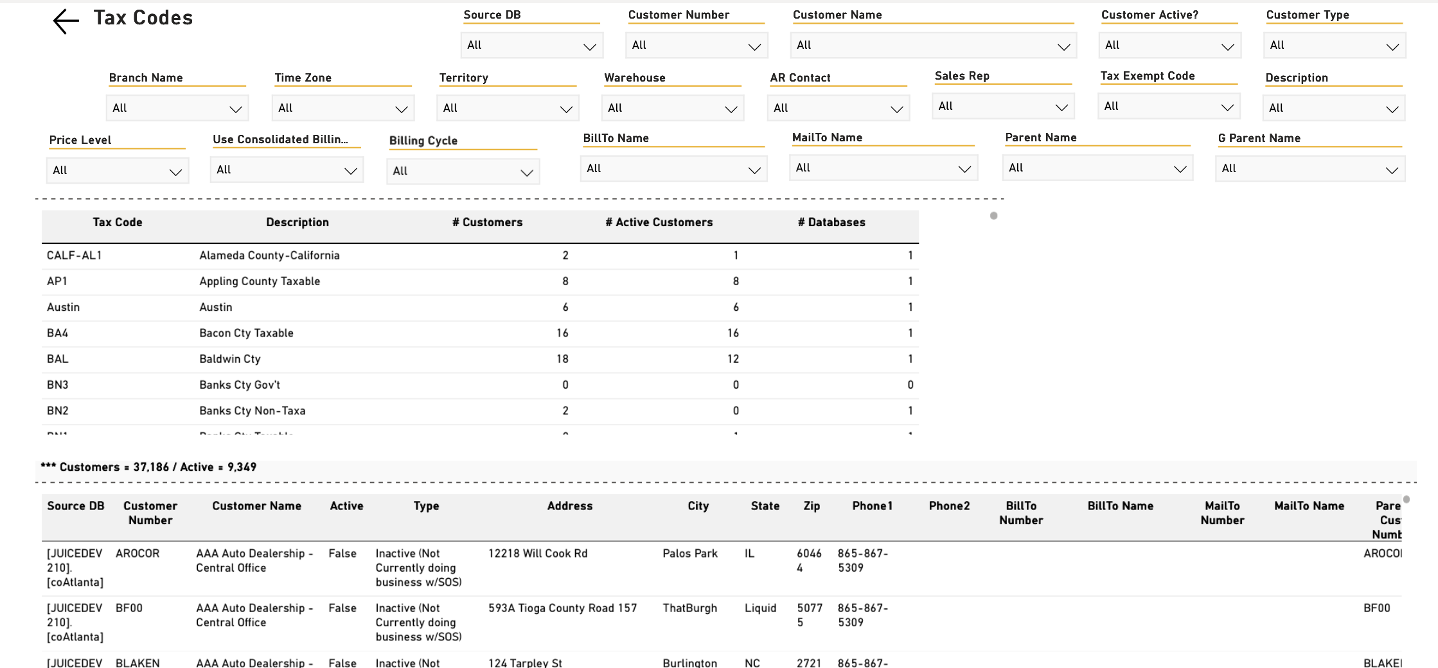
Task: Expand the Customer Name filter dropdown
Action: tap(933, 46)
